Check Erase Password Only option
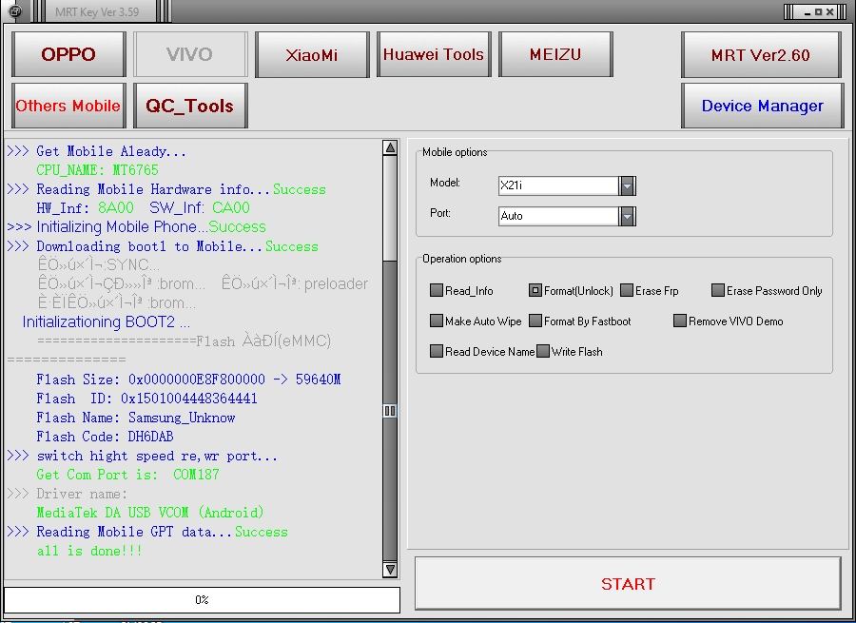856x623 pixels. [718, 290]
